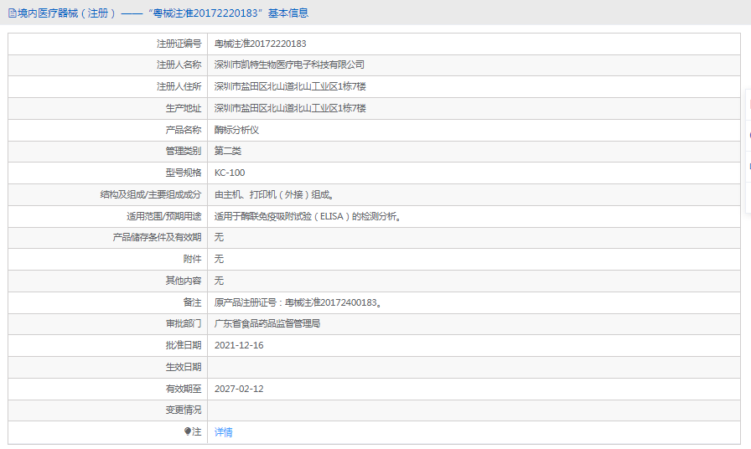Image resolution: width=751 pixels, height=449 pixels.
Task: Select the ELISA intended-use description text
Action: tap(308, 216)
